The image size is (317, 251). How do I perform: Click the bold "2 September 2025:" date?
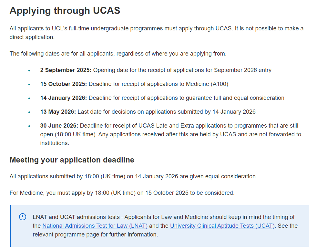(66, 70)
